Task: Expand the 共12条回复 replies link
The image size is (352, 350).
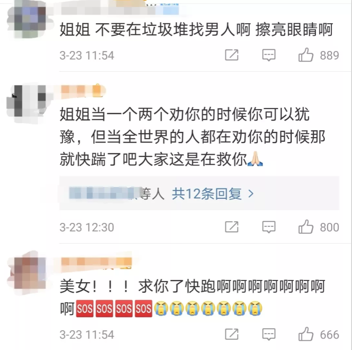Action: 207,193
